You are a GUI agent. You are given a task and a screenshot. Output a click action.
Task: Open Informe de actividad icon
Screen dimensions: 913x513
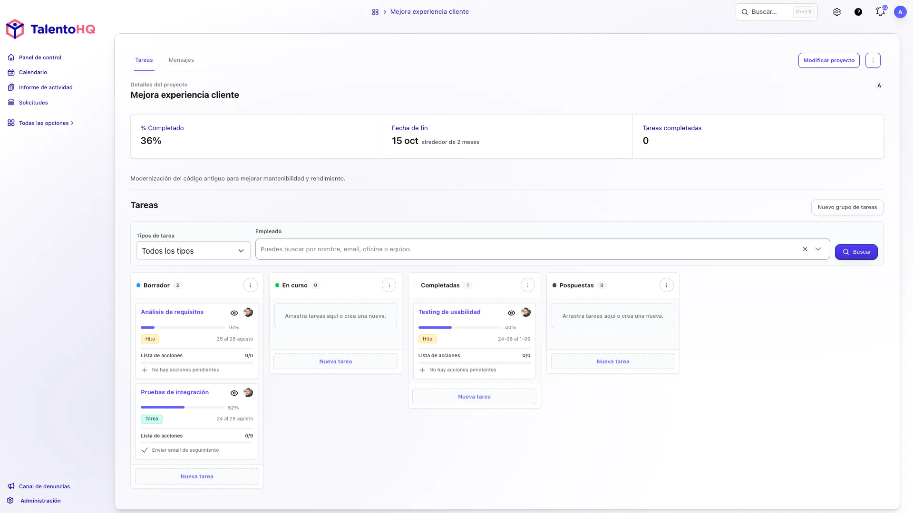point(11,87)
